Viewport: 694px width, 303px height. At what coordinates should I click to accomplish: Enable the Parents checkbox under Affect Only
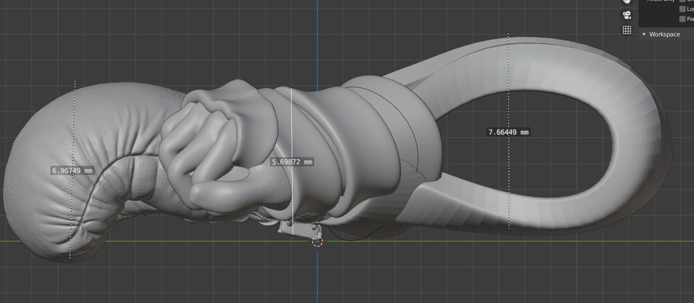[682, 19]
